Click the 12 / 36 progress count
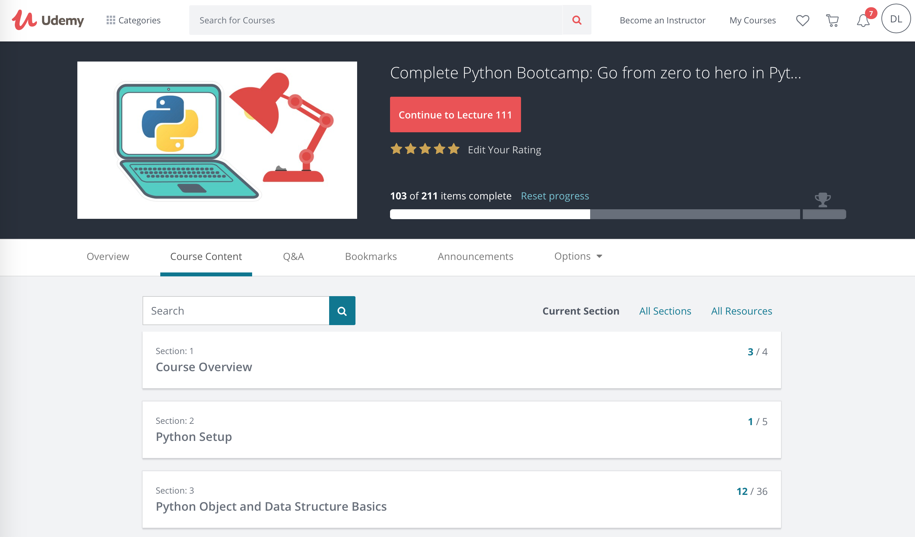This screenshot has width=915, height=537. pyautogui.click(x=752, y=491)
